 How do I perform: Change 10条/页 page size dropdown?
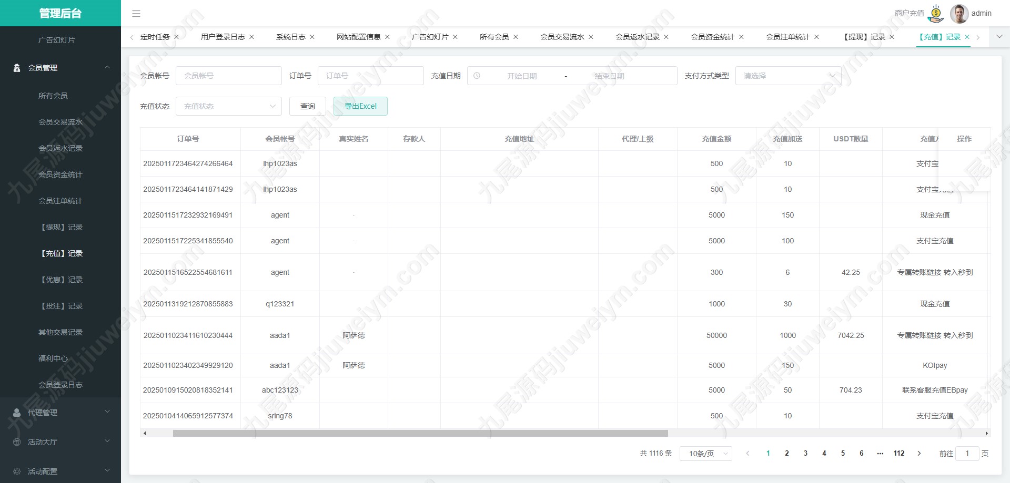click(x=705, y=453)
